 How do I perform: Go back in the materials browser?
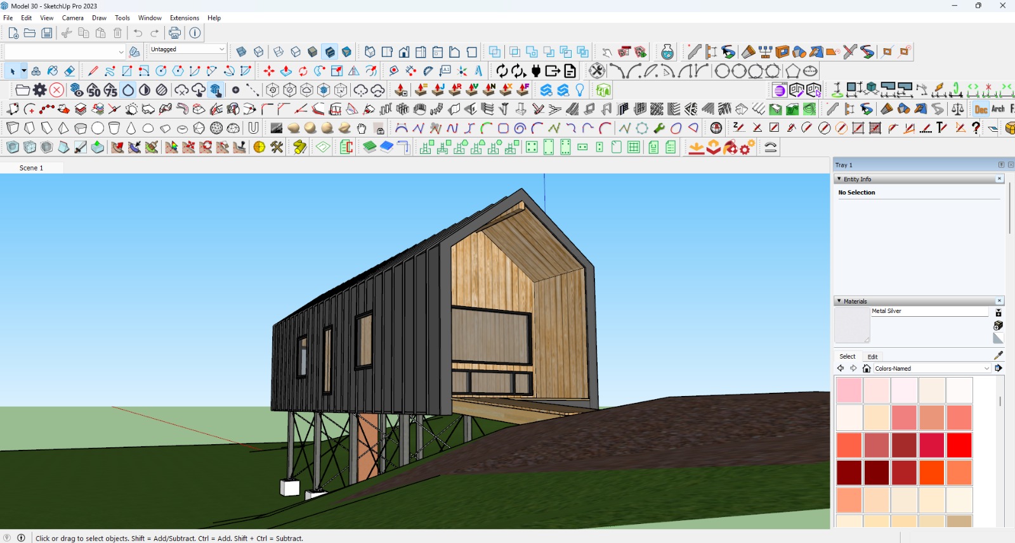[841, 368]
